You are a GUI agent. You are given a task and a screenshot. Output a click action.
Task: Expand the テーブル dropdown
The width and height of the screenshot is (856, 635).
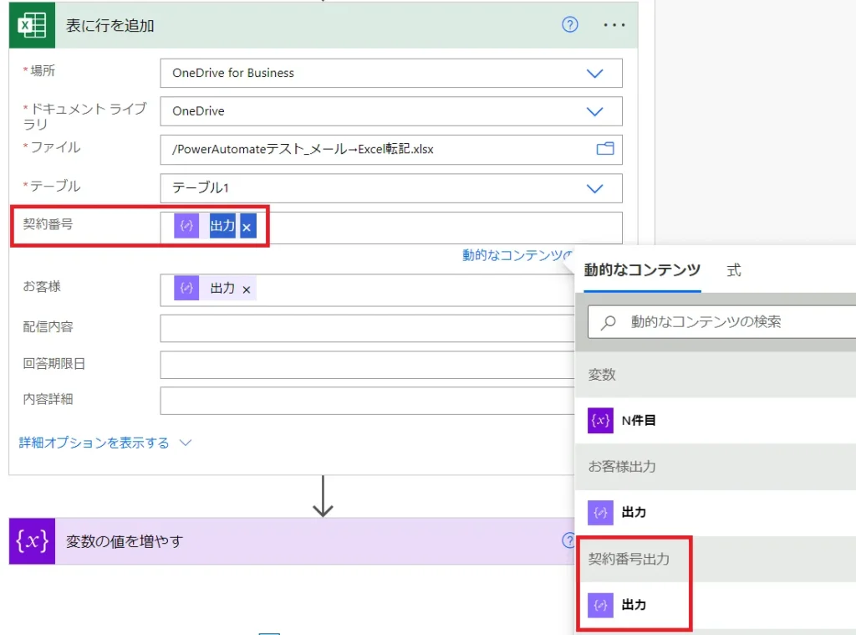[594, 188]
